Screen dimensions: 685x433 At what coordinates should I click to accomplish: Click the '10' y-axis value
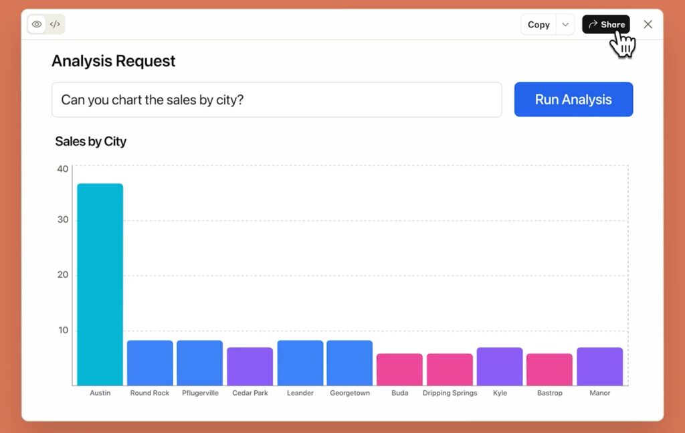point(64,330)
